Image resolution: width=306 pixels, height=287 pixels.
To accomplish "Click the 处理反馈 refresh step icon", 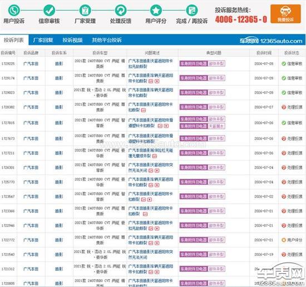I will 120,11.
